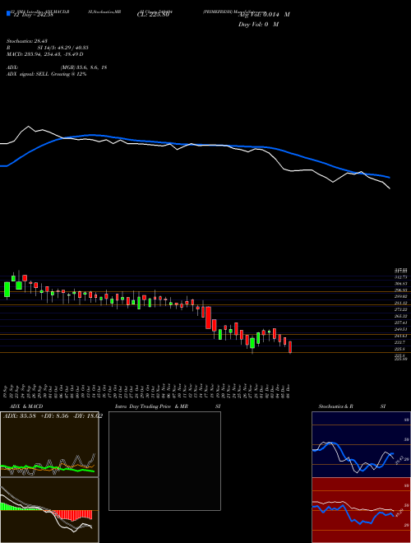Select the '12 Day = 242.38' label

pos(33,15)
